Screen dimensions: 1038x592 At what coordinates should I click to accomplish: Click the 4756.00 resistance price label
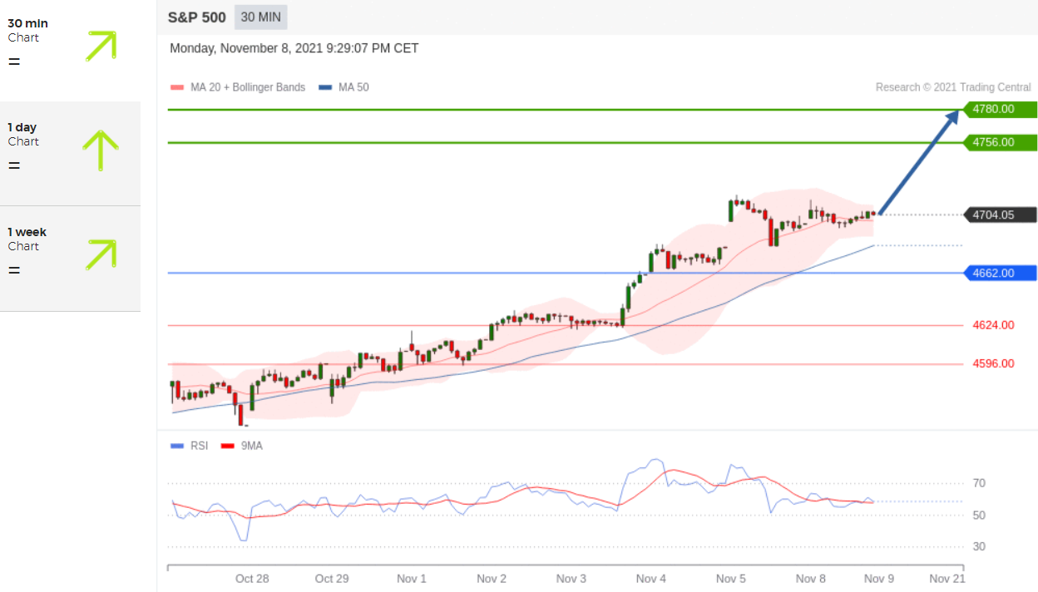pos(1000,142)
